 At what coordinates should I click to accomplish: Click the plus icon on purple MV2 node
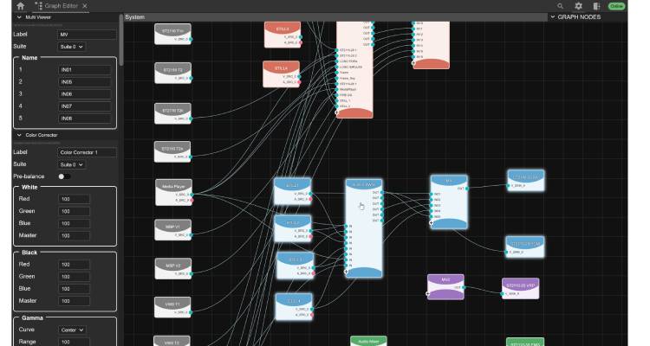coord(428,294)
